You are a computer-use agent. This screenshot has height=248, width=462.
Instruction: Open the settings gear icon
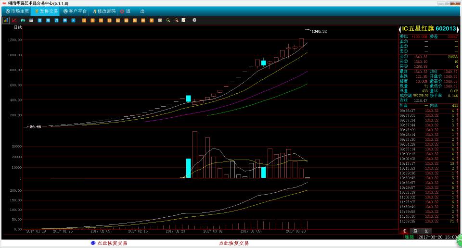pyautogui.click(x=194, y=20)
